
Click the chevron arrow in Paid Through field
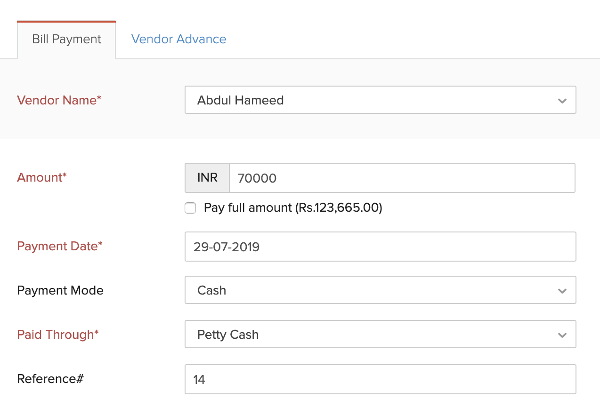[561, 335]
